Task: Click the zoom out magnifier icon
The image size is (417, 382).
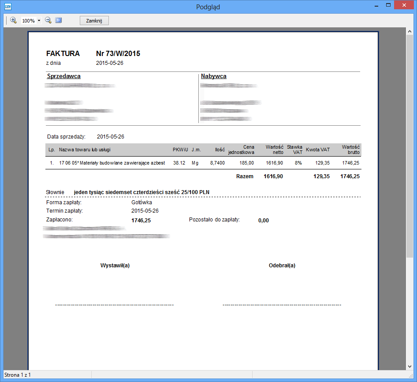Action: [48, 20]
